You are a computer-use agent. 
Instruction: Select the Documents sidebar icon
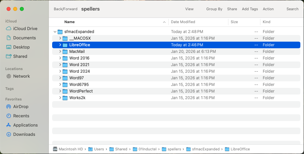click(9, 38)
